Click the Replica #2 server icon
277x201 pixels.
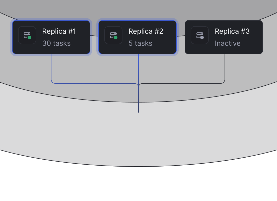(113, 35)
